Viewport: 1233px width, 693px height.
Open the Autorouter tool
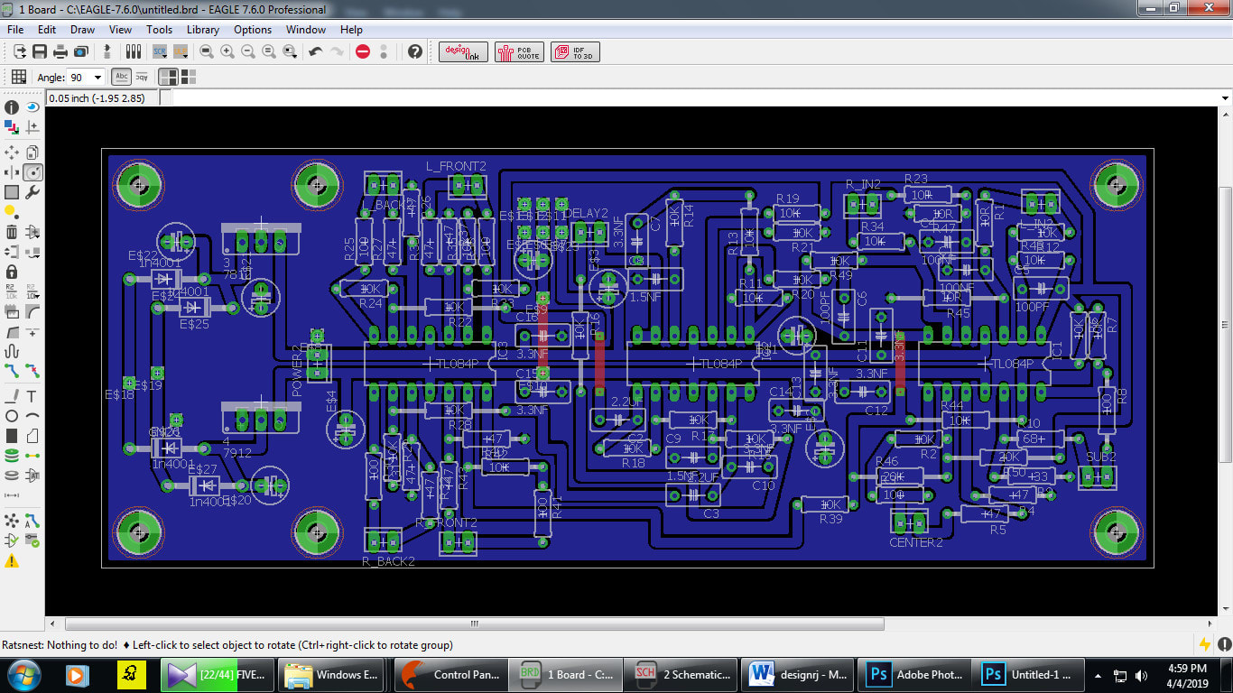pyautogui.click(x=32, y=521)
